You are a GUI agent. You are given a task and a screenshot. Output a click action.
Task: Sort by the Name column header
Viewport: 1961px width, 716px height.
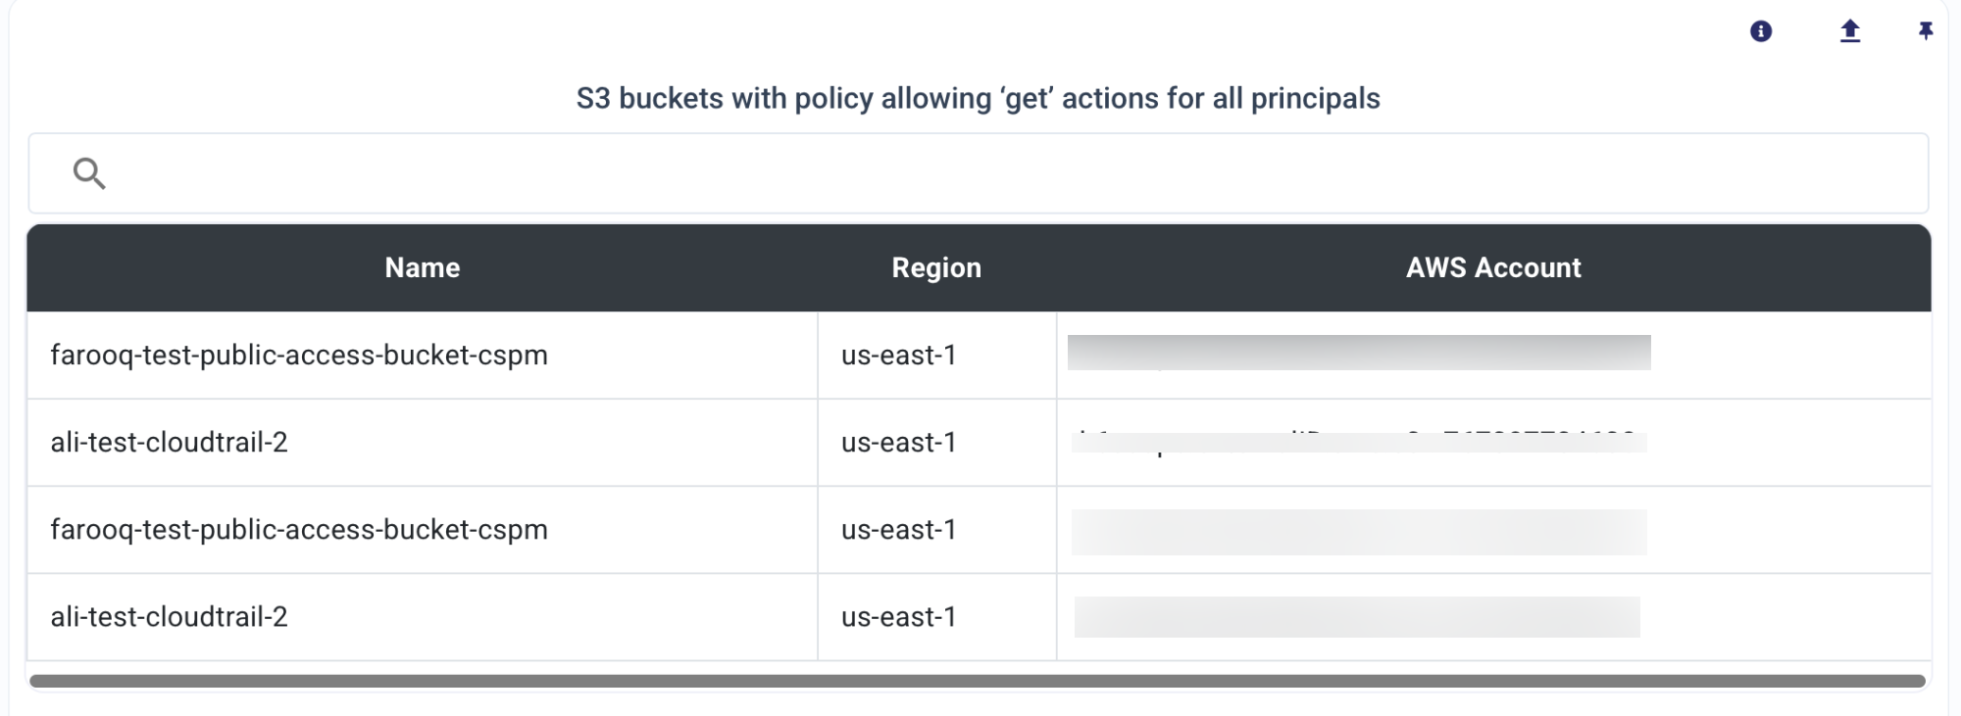click(423, 267)
